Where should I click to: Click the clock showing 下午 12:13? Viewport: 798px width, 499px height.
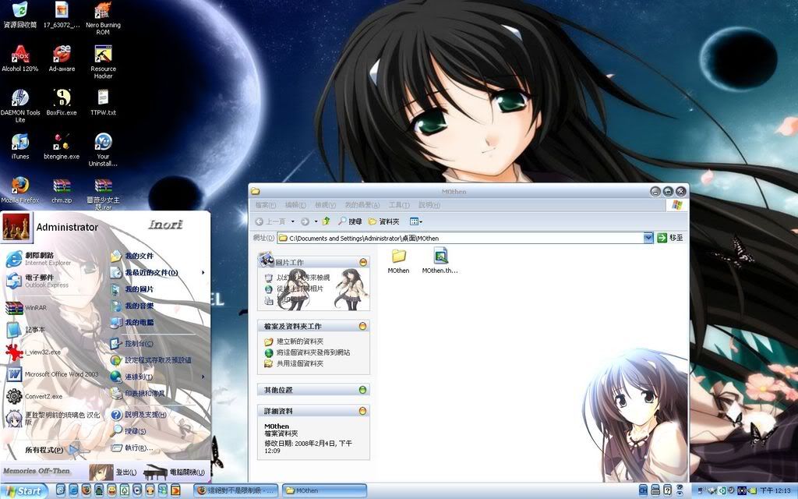(775, 491)
